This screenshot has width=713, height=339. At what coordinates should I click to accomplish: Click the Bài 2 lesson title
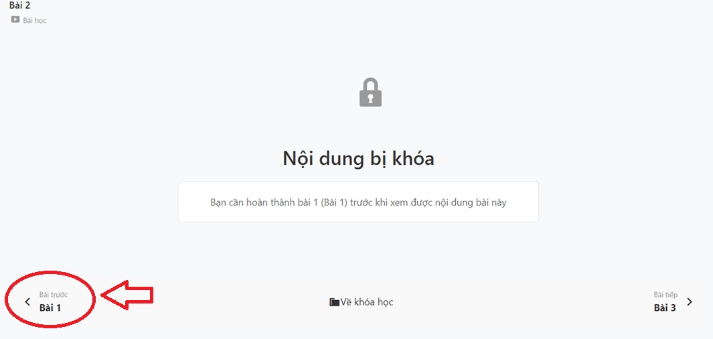[19, 5]
